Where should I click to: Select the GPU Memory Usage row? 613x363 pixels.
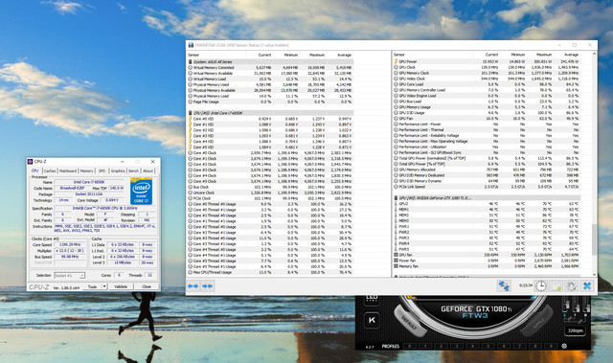pyautogui.click(x=487, y=107)
